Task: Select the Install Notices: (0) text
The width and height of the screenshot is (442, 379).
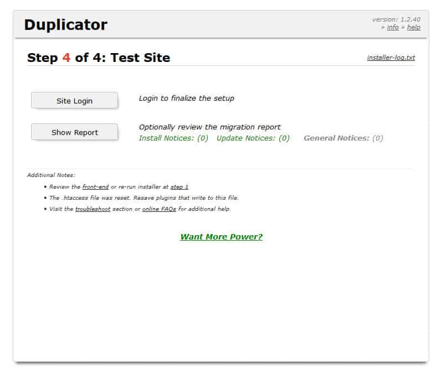Action: click(x=173, y=138)
